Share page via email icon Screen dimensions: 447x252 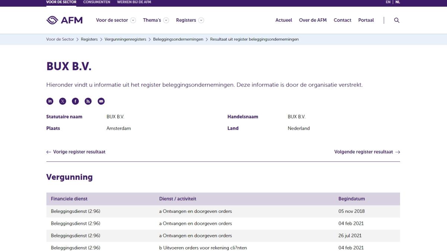point(101,101)
